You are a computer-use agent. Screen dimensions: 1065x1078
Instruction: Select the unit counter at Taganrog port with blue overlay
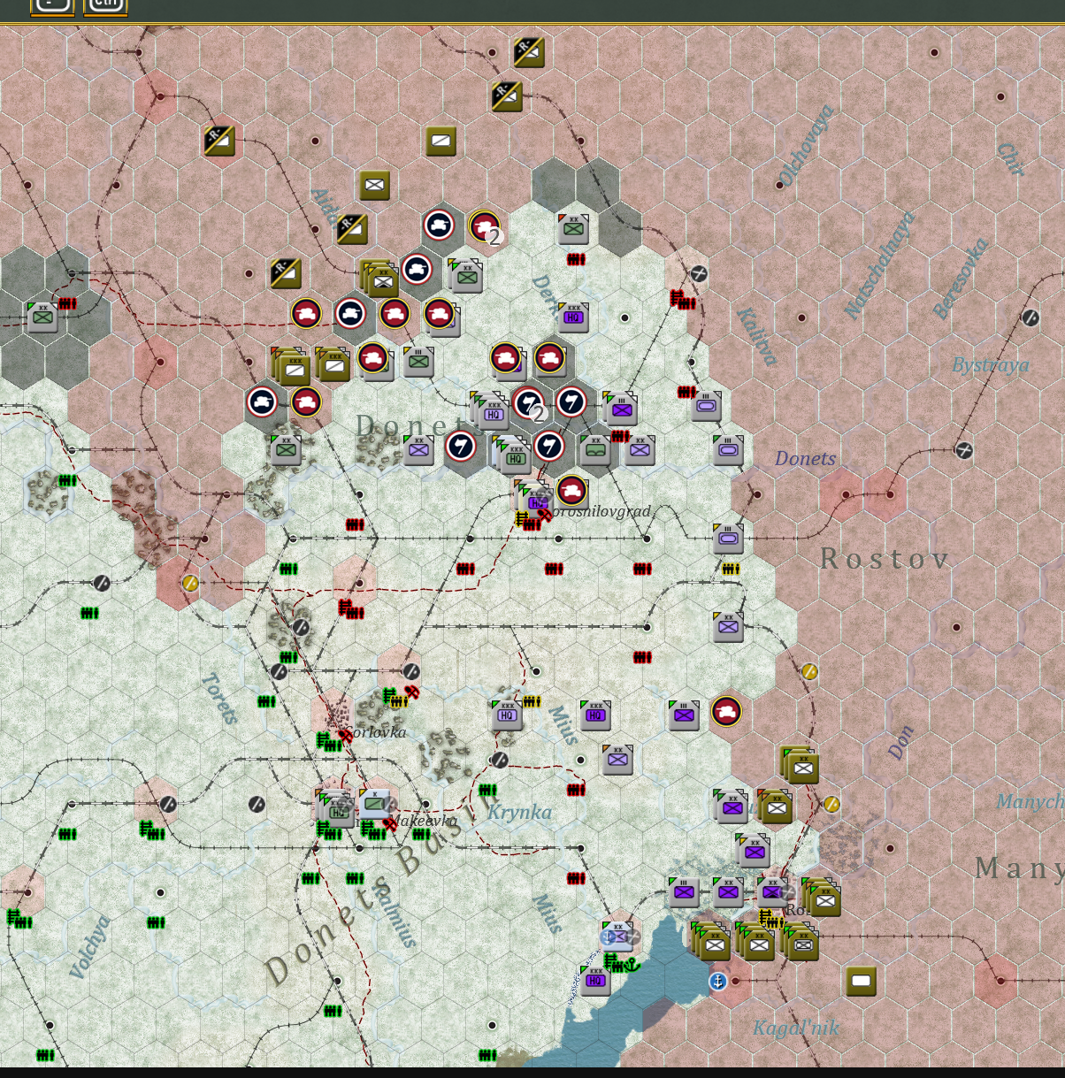tap(617, 936)
